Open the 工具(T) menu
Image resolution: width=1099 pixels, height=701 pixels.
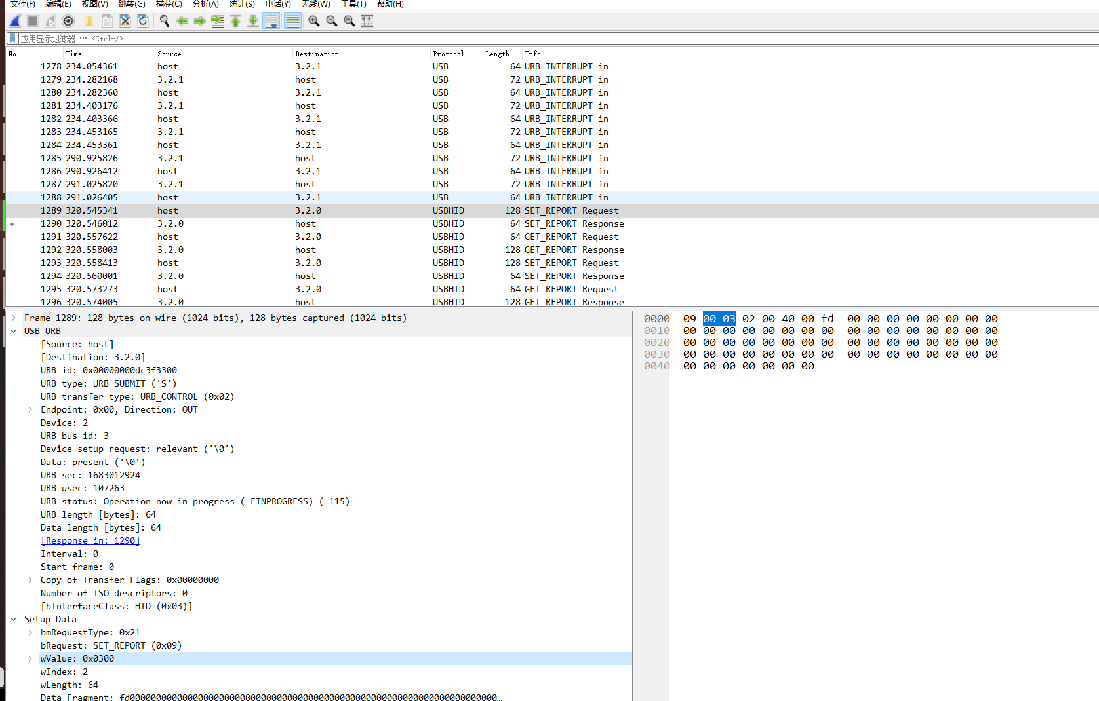(353, 4)
